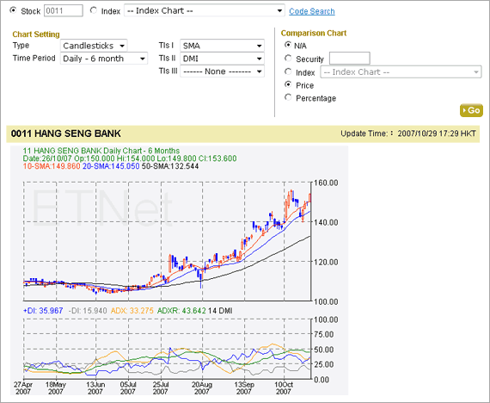The width and height of the screenshot is (490, 403).
Task: Expand the TIs III None dropdown
Action: point(222,71)
